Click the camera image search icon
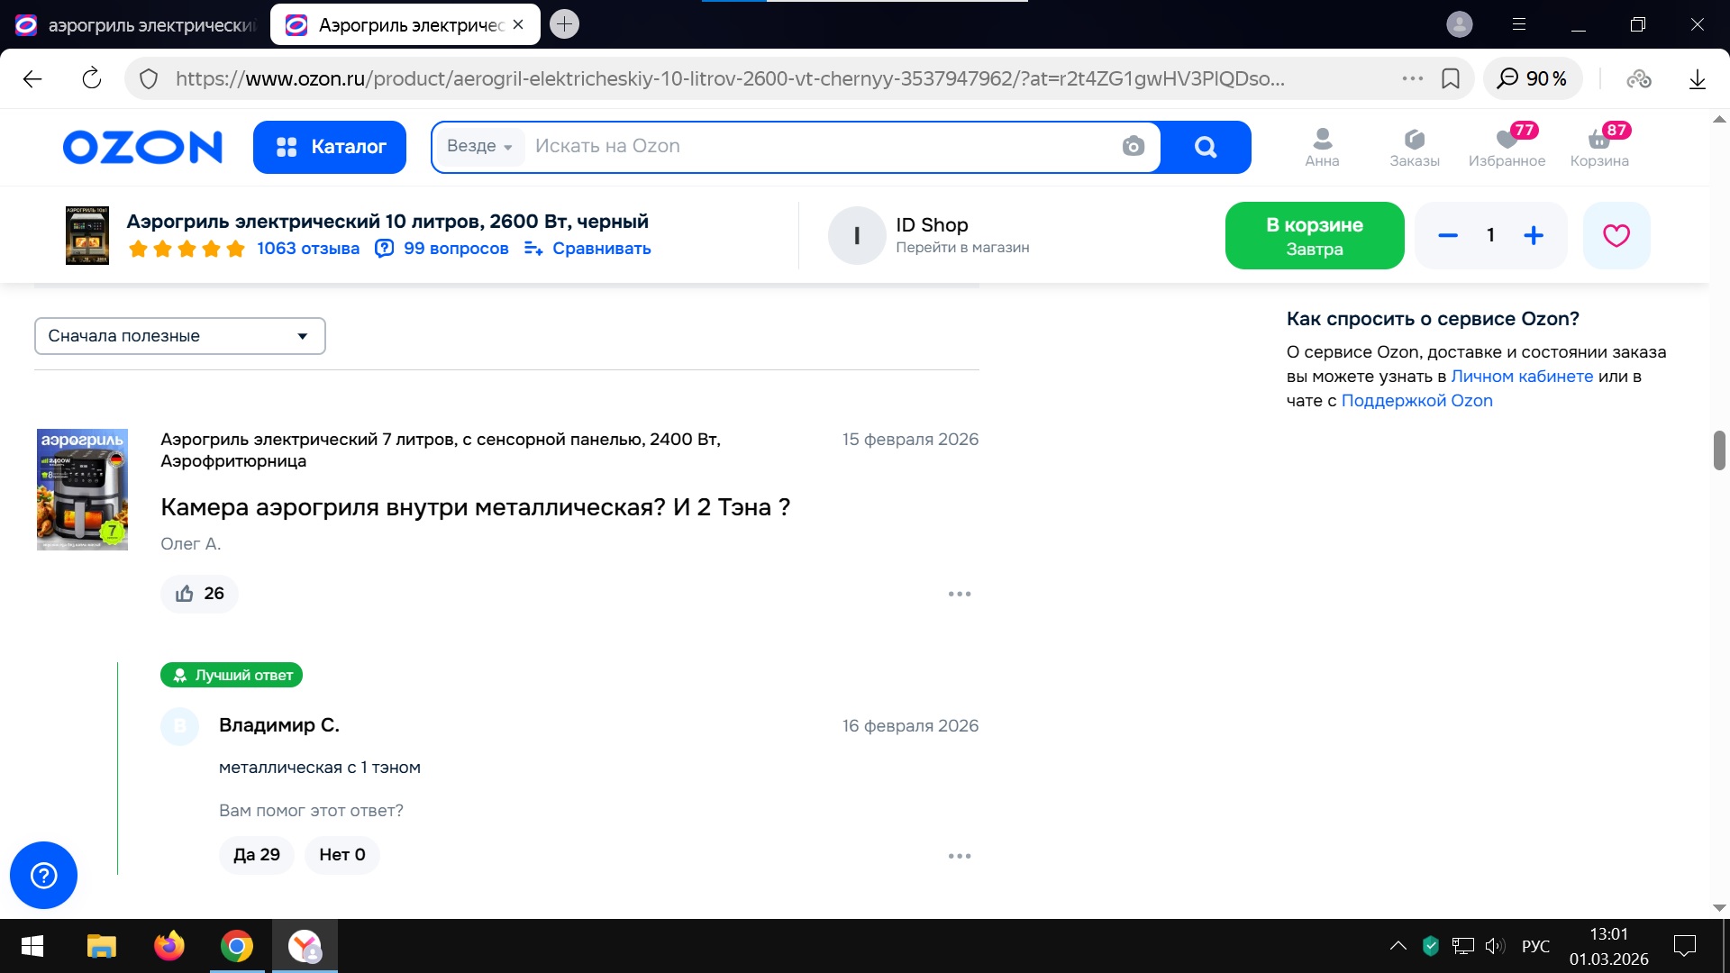The image size is (1730, 973). (1133, 146)
